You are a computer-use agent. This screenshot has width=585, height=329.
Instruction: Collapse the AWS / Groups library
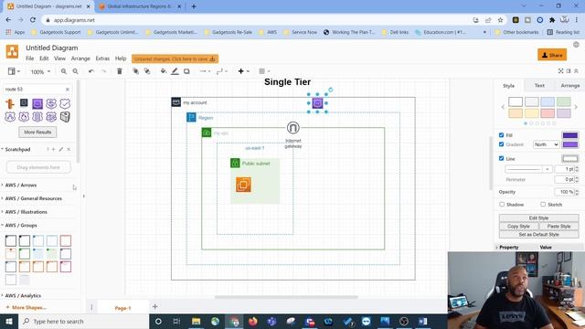point(21,226)
